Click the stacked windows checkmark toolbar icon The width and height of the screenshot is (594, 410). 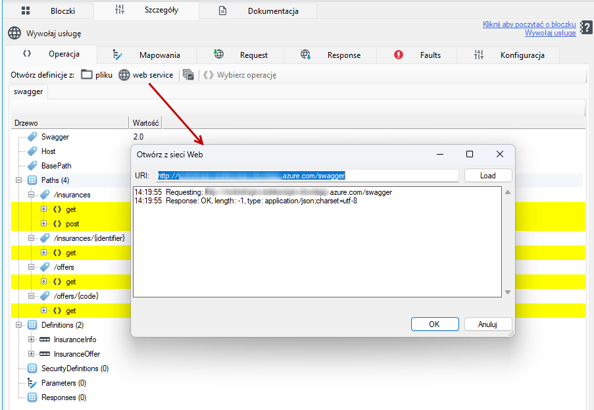[188, 75]
